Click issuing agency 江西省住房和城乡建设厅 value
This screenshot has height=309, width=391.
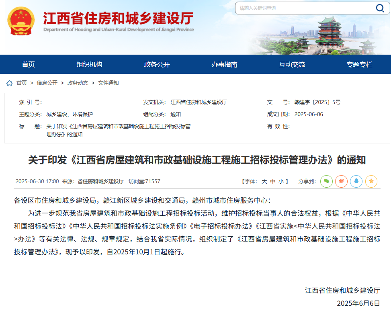(x=199, y=102)
